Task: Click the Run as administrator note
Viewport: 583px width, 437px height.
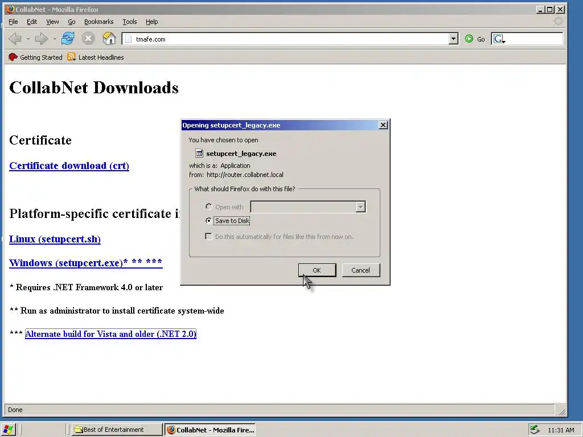Action: click(117, 311)
